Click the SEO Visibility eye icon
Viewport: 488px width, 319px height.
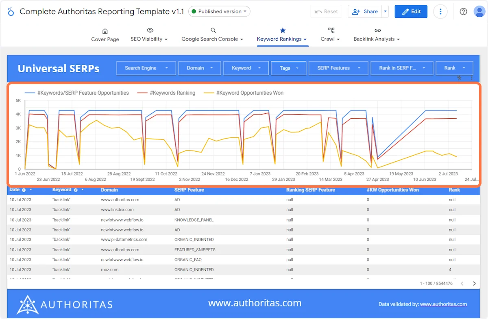click(x=150, y=30)
